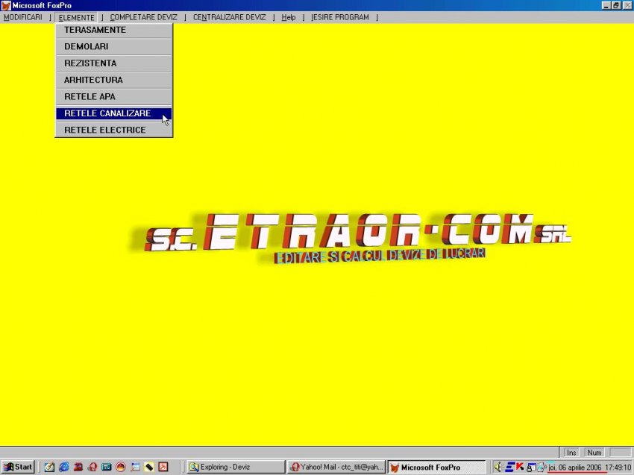Choose TERASAMENTE in the dropdown menu
The height and width of the screenshot is (475, 634).
click(x=113, y=30)
